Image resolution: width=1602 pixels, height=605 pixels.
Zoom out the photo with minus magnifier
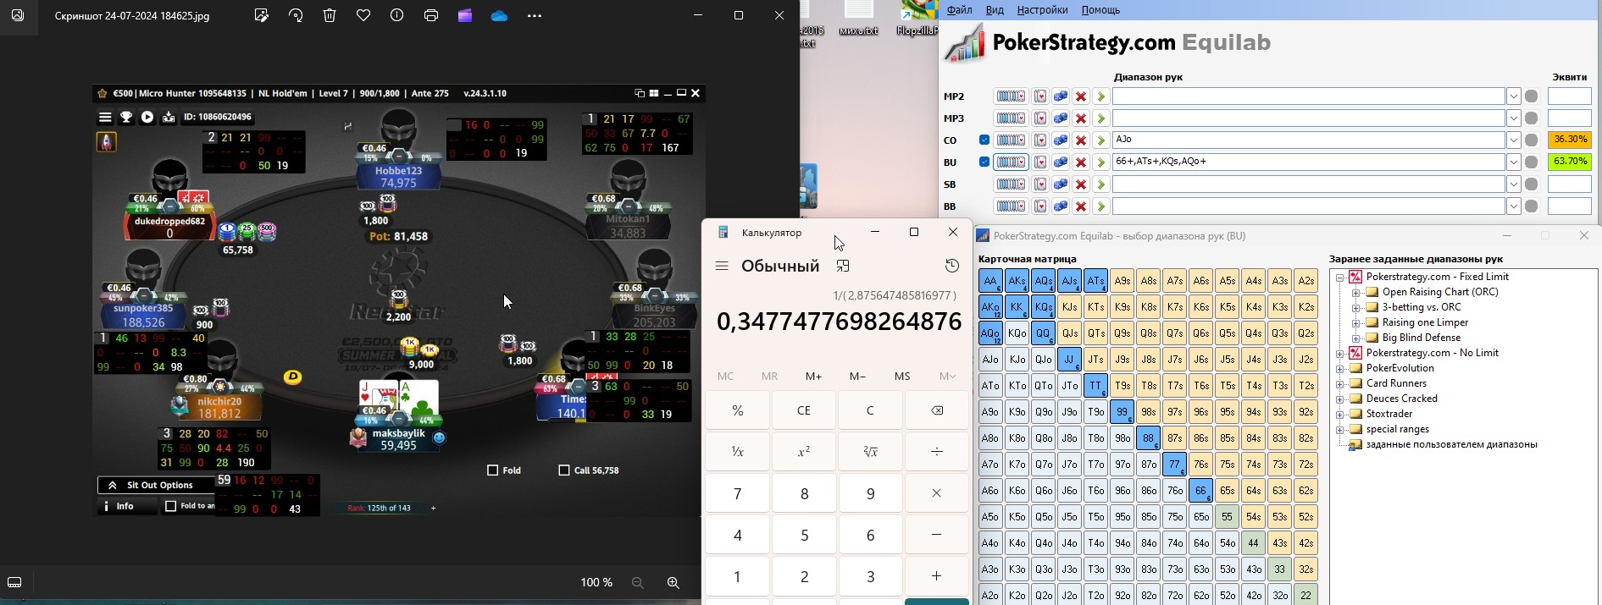[638, 582]
